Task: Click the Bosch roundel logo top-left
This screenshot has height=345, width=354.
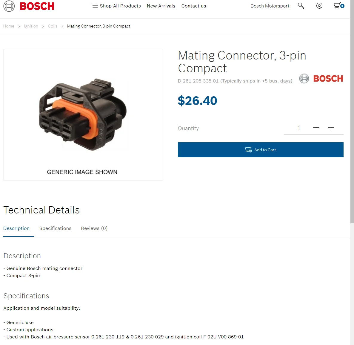Action: click(x=9, y=6)
